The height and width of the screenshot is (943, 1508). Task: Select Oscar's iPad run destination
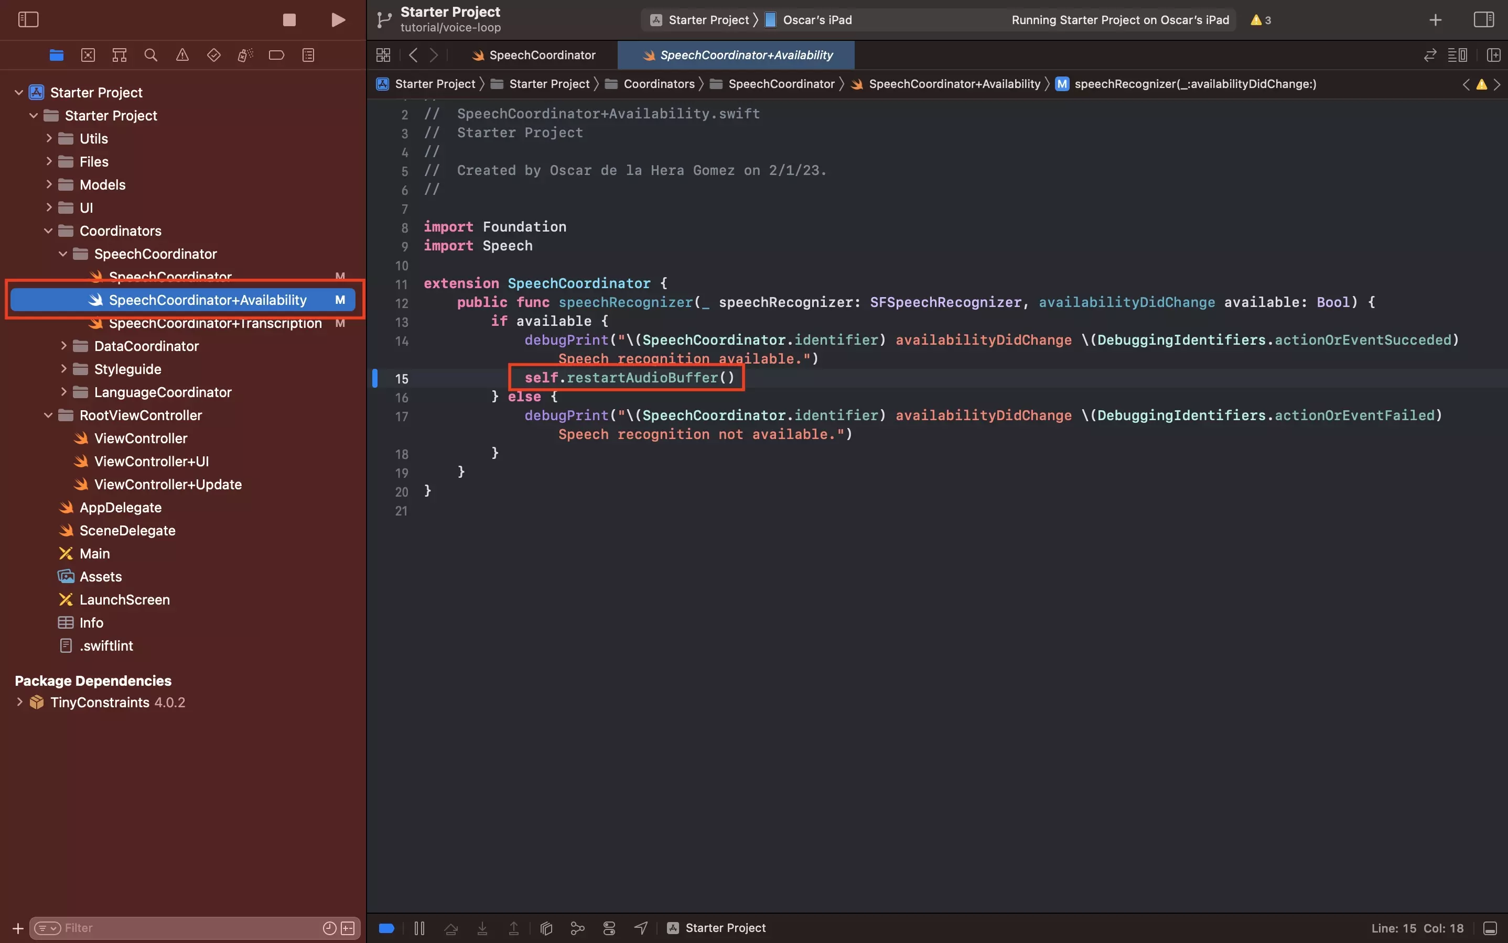(x=809, y=20)
